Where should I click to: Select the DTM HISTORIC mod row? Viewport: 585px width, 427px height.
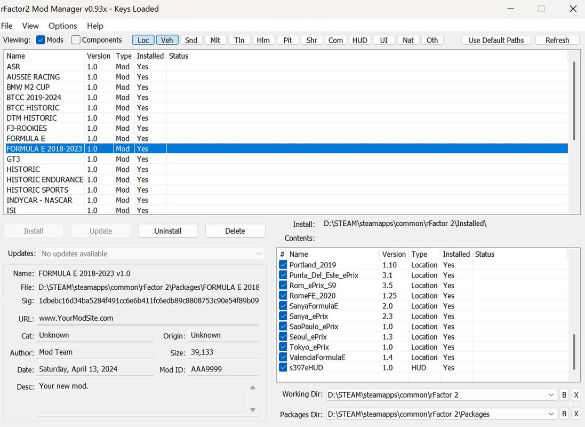tap(286, 118)
